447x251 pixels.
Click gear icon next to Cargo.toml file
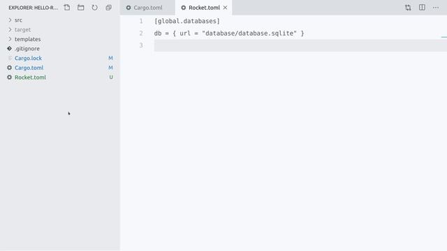coord(9,68)
